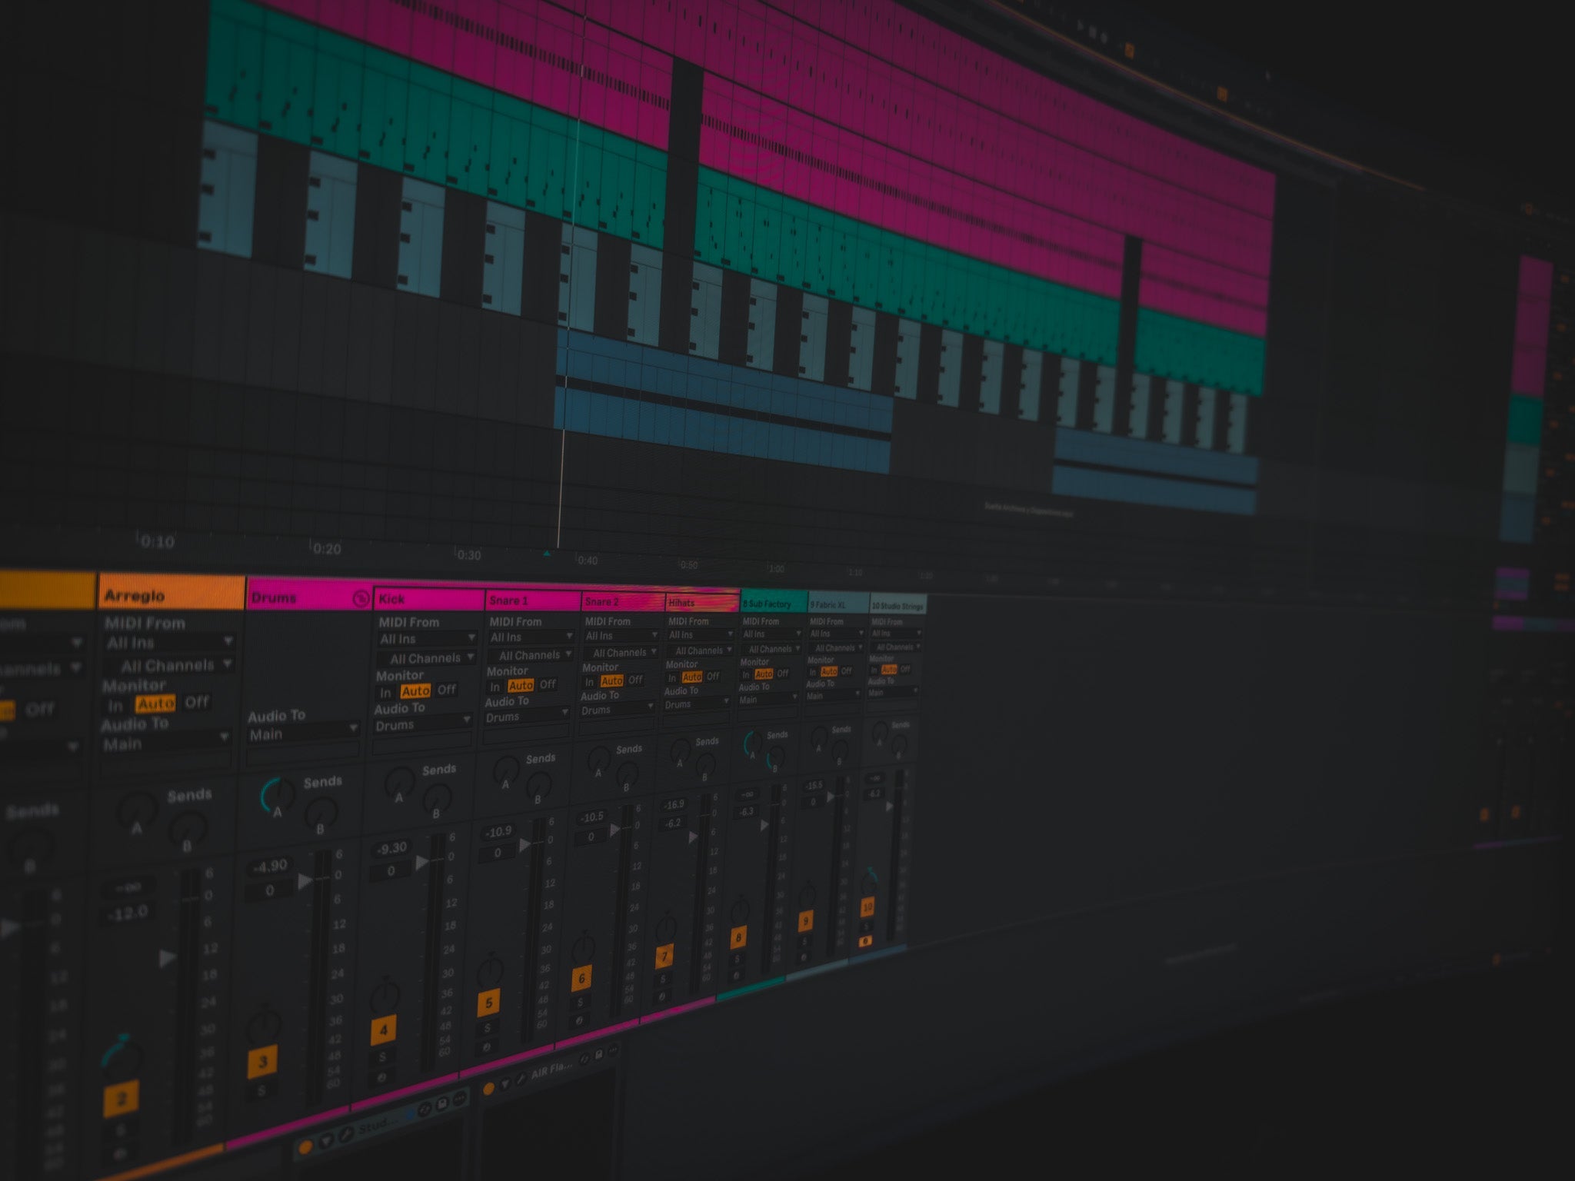
Task: Click track activator 10 on the Studio Strings track
Action: tap(868, 906)
